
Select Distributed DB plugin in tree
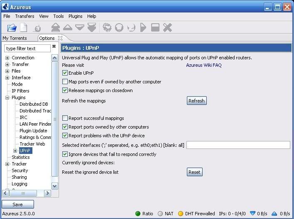(x=34, y=104)
